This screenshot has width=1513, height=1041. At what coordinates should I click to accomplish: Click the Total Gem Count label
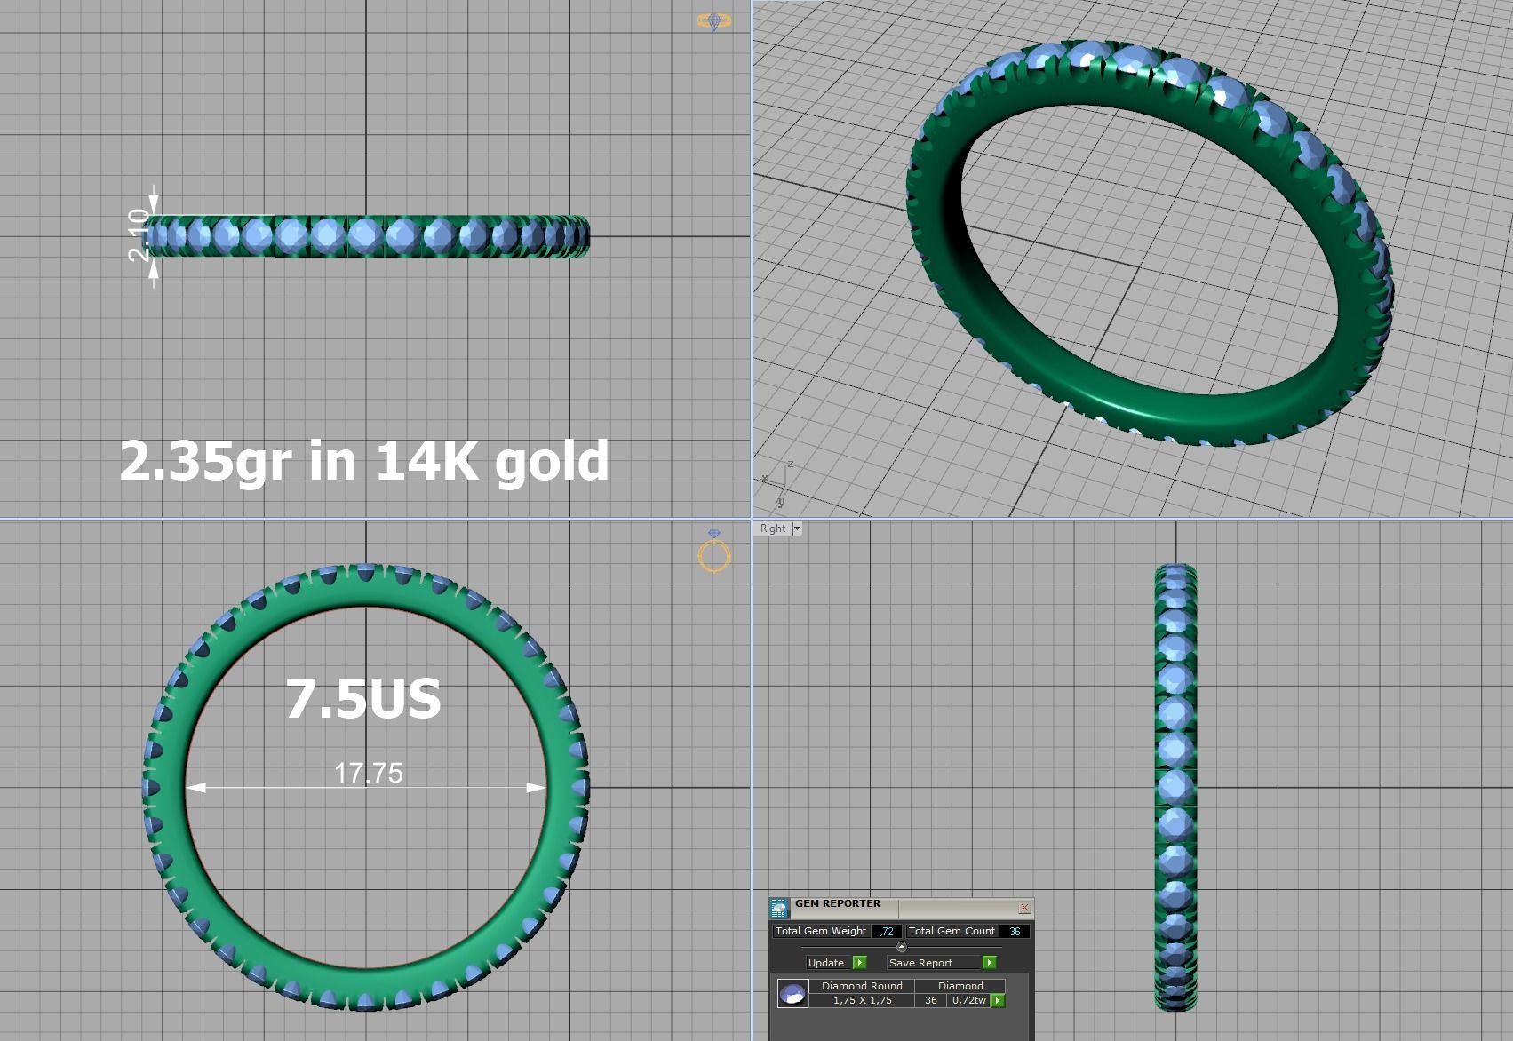(x=952, y=931)
